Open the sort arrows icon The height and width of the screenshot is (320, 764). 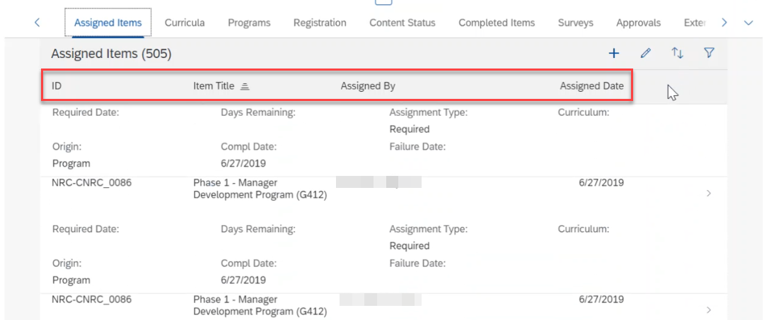coord(677,54)
